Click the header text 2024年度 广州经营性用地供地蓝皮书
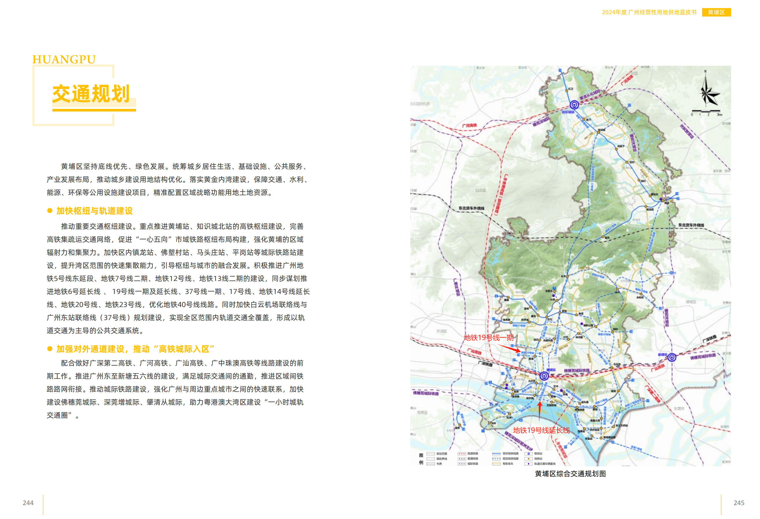The image size is (760, 519). pyautogui.click(x=649, y=12)
